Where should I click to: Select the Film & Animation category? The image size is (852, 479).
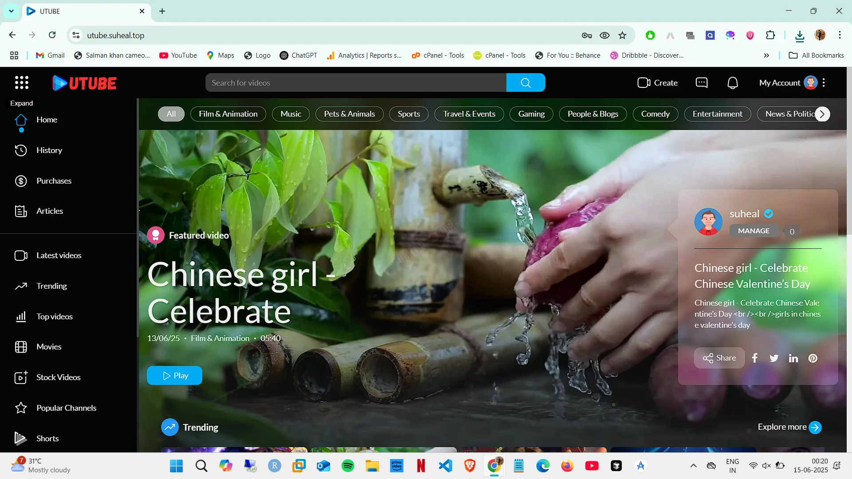tap(228, 114)
